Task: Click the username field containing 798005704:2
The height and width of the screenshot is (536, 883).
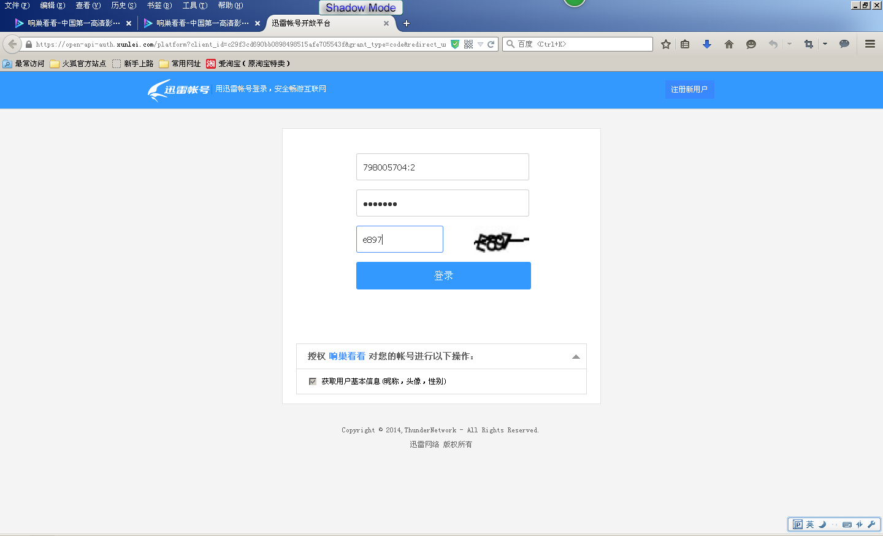Action: 443,167
